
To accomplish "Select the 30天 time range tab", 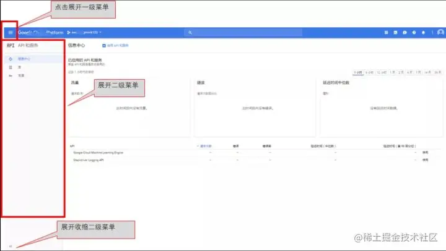I will (x=438, y=72).
